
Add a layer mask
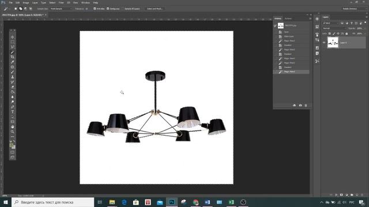(x=341, y=195)
